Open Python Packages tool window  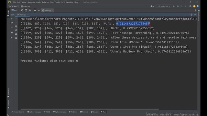point(34,112)
